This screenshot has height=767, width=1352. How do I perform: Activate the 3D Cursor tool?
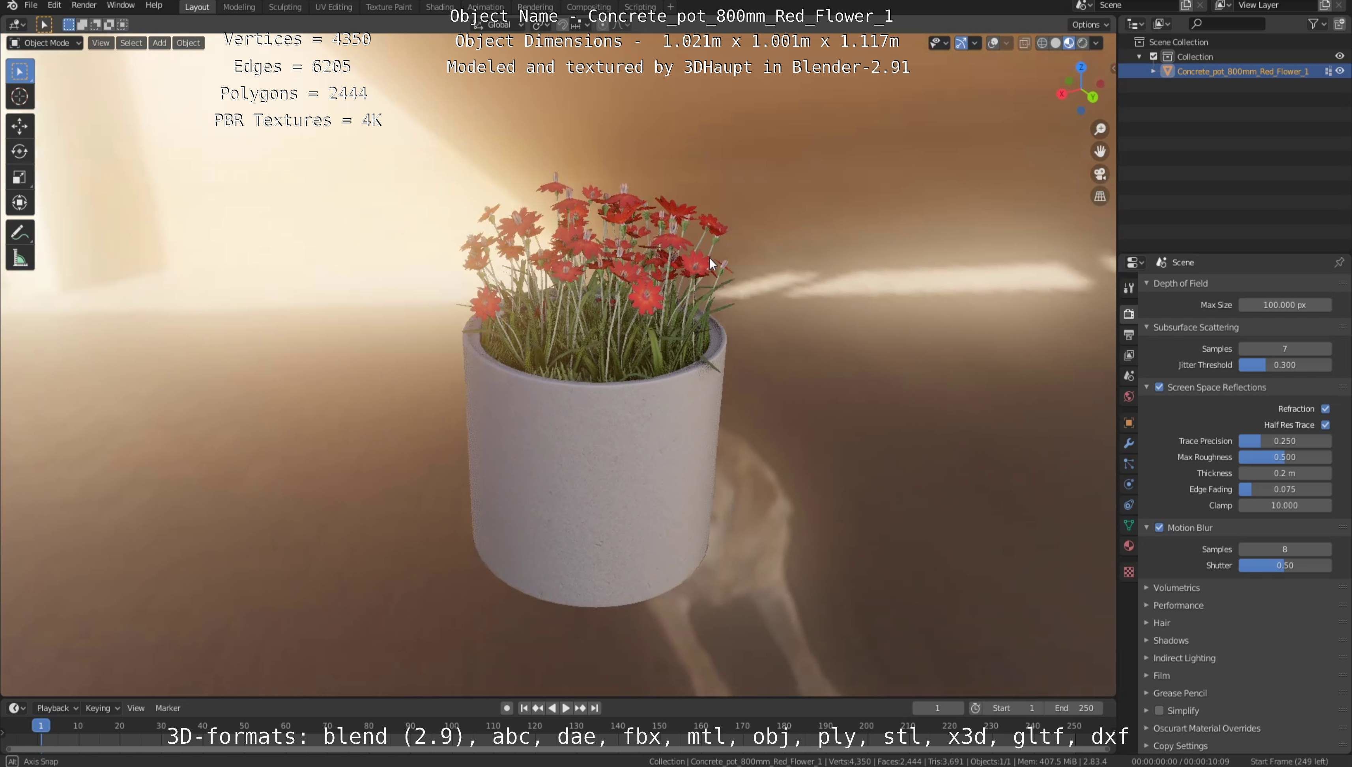pos(20,97)
